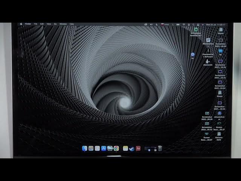Open the Polish input source menu
Image resolution: width=241 pixels, height=181 pixels.
click(x=165, y=25)
